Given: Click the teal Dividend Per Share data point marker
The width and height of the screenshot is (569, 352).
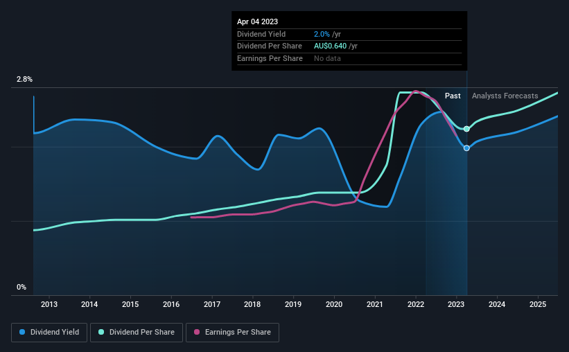Looking at the screenshot, I should pyautogui.click(x=466, y=129).
